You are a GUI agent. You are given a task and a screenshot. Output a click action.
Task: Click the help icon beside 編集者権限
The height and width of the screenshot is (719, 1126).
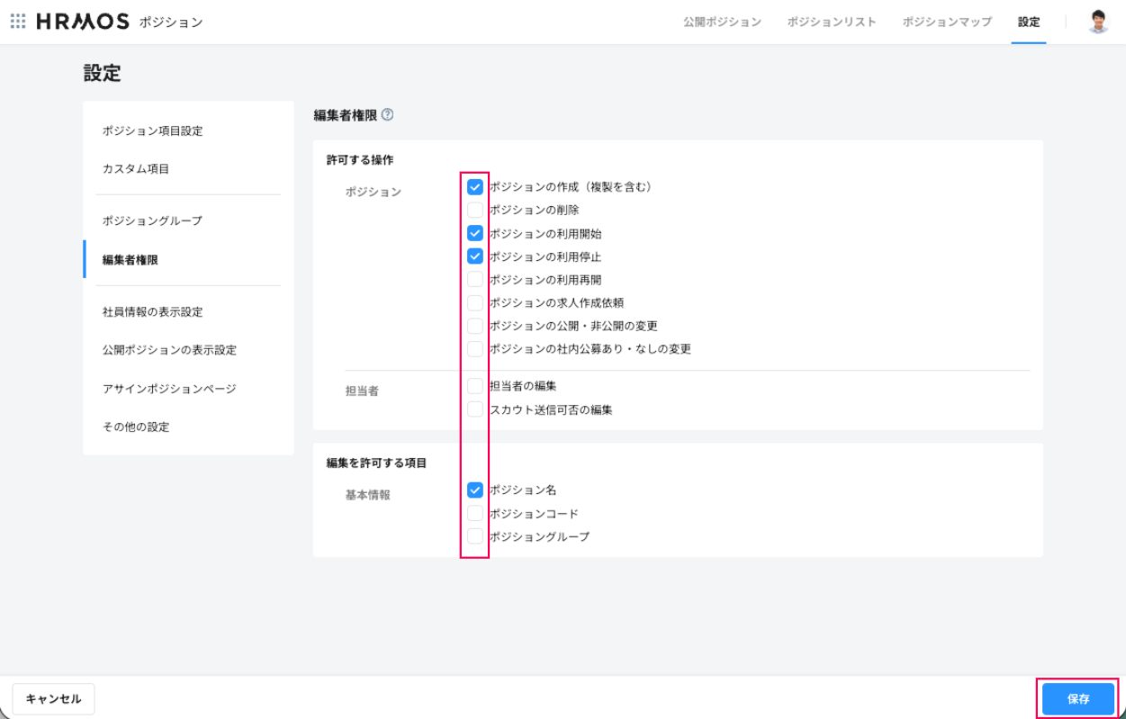point(387,115)
